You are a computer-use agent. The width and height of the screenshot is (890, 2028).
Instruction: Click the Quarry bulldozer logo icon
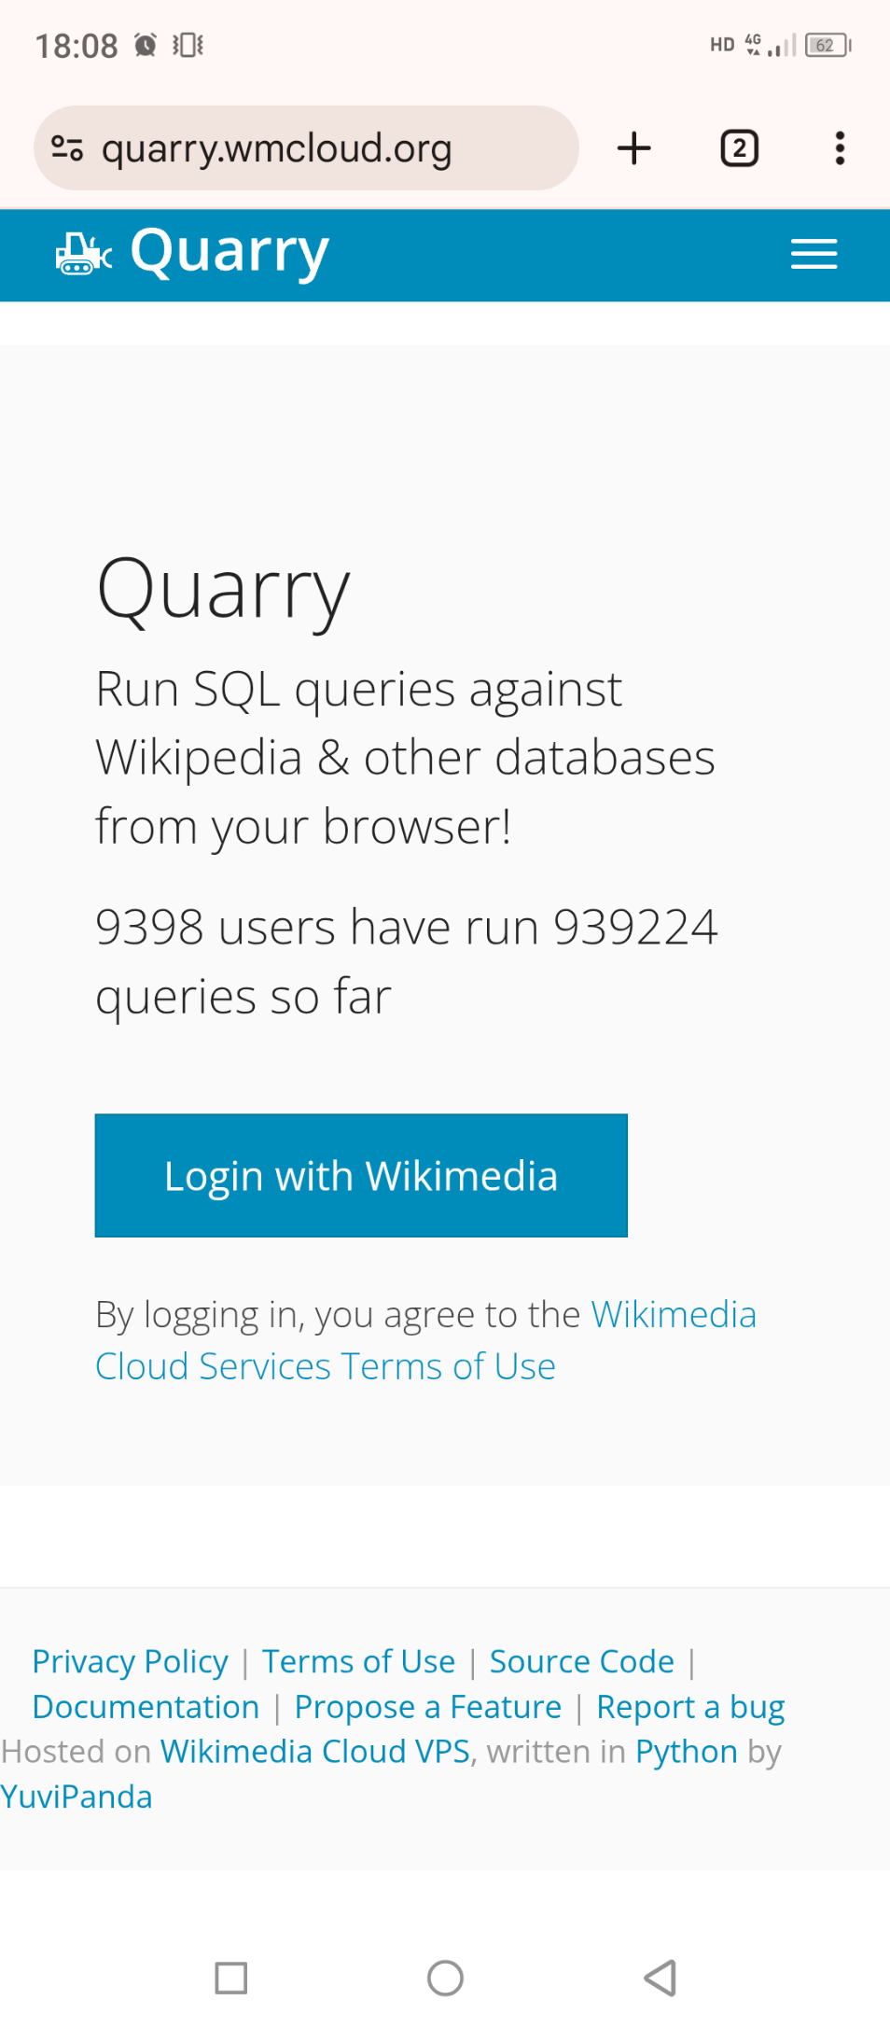tap(84, 253)
